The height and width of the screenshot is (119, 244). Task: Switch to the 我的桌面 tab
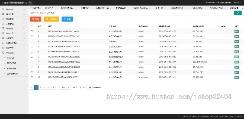36,8
